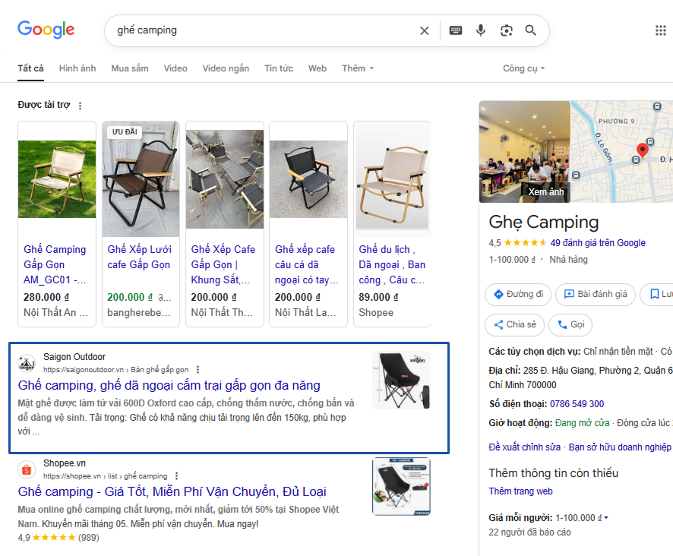Click the Chia sẻ share button
The width and height of the screenshot is (673, 556).
514,324
